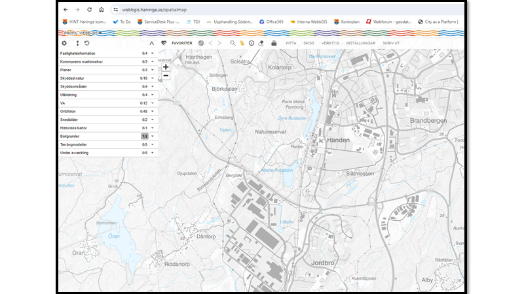Zoom in with the plus button
524x294 pixels.
coord(166,67)
